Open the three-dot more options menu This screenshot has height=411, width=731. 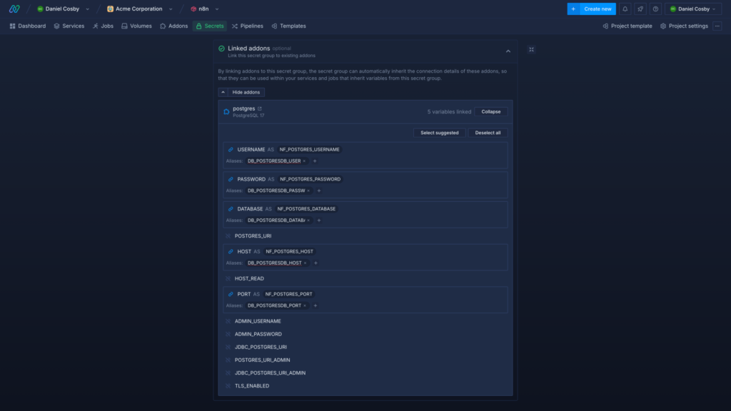pos(717,26)
